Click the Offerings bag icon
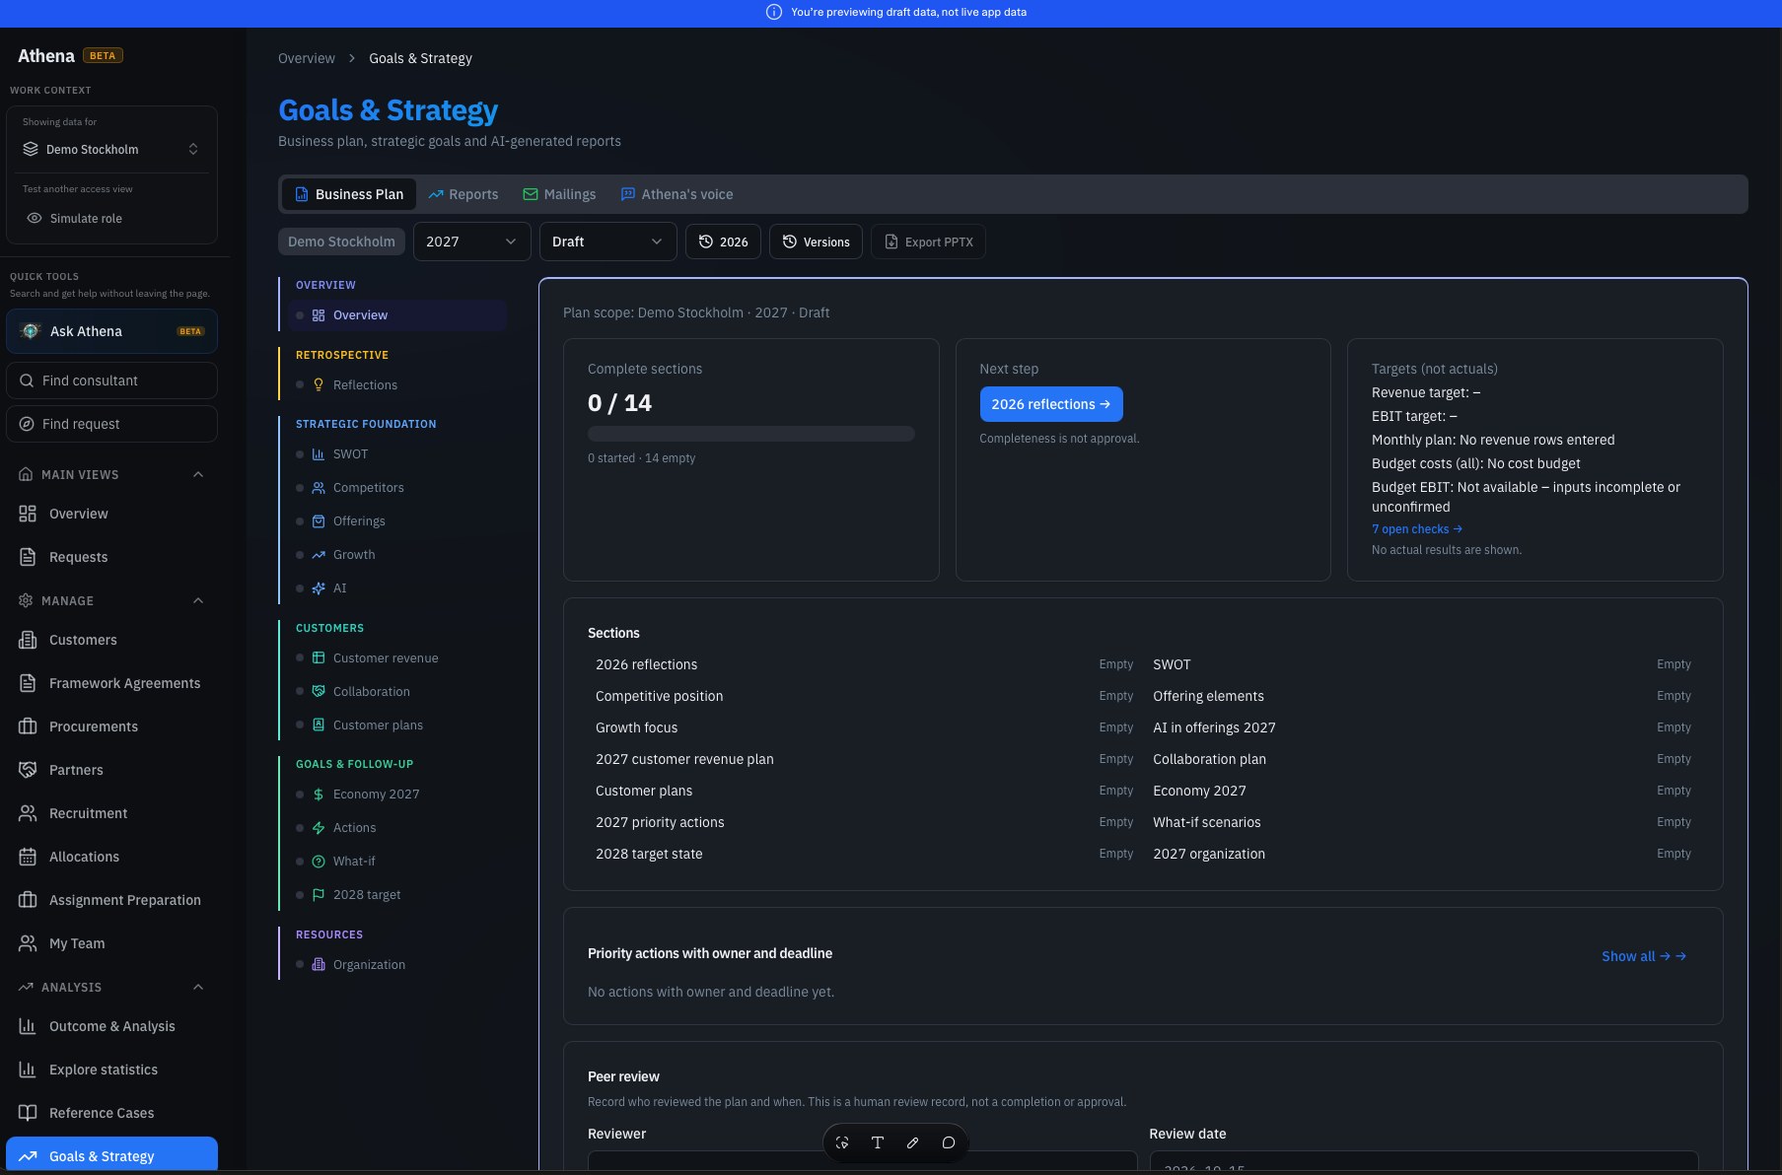This screenshot has width=1782, height=1175. click(319, 521)
